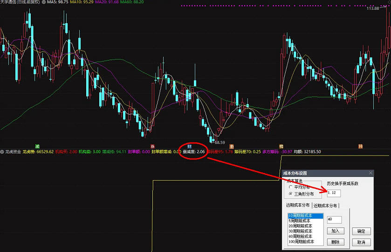This screenshot has height=252, width=391.
Task: Click the MA20: 91.68 label
Action: (107, 2)
